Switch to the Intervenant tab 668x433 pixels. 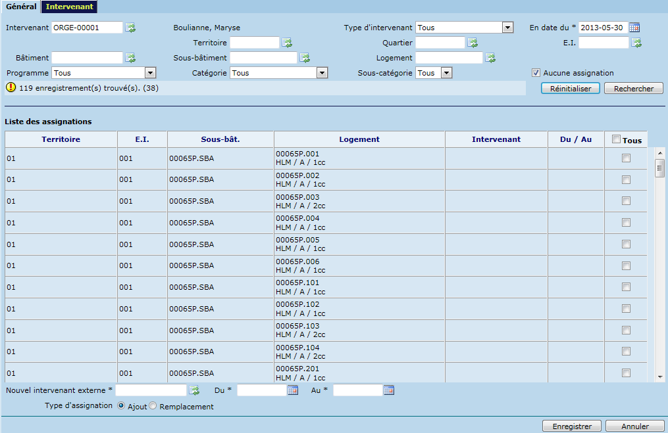69,7
